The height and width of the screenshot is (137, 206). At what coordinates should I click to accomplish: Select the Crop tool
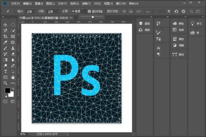[x=5, y=36]
